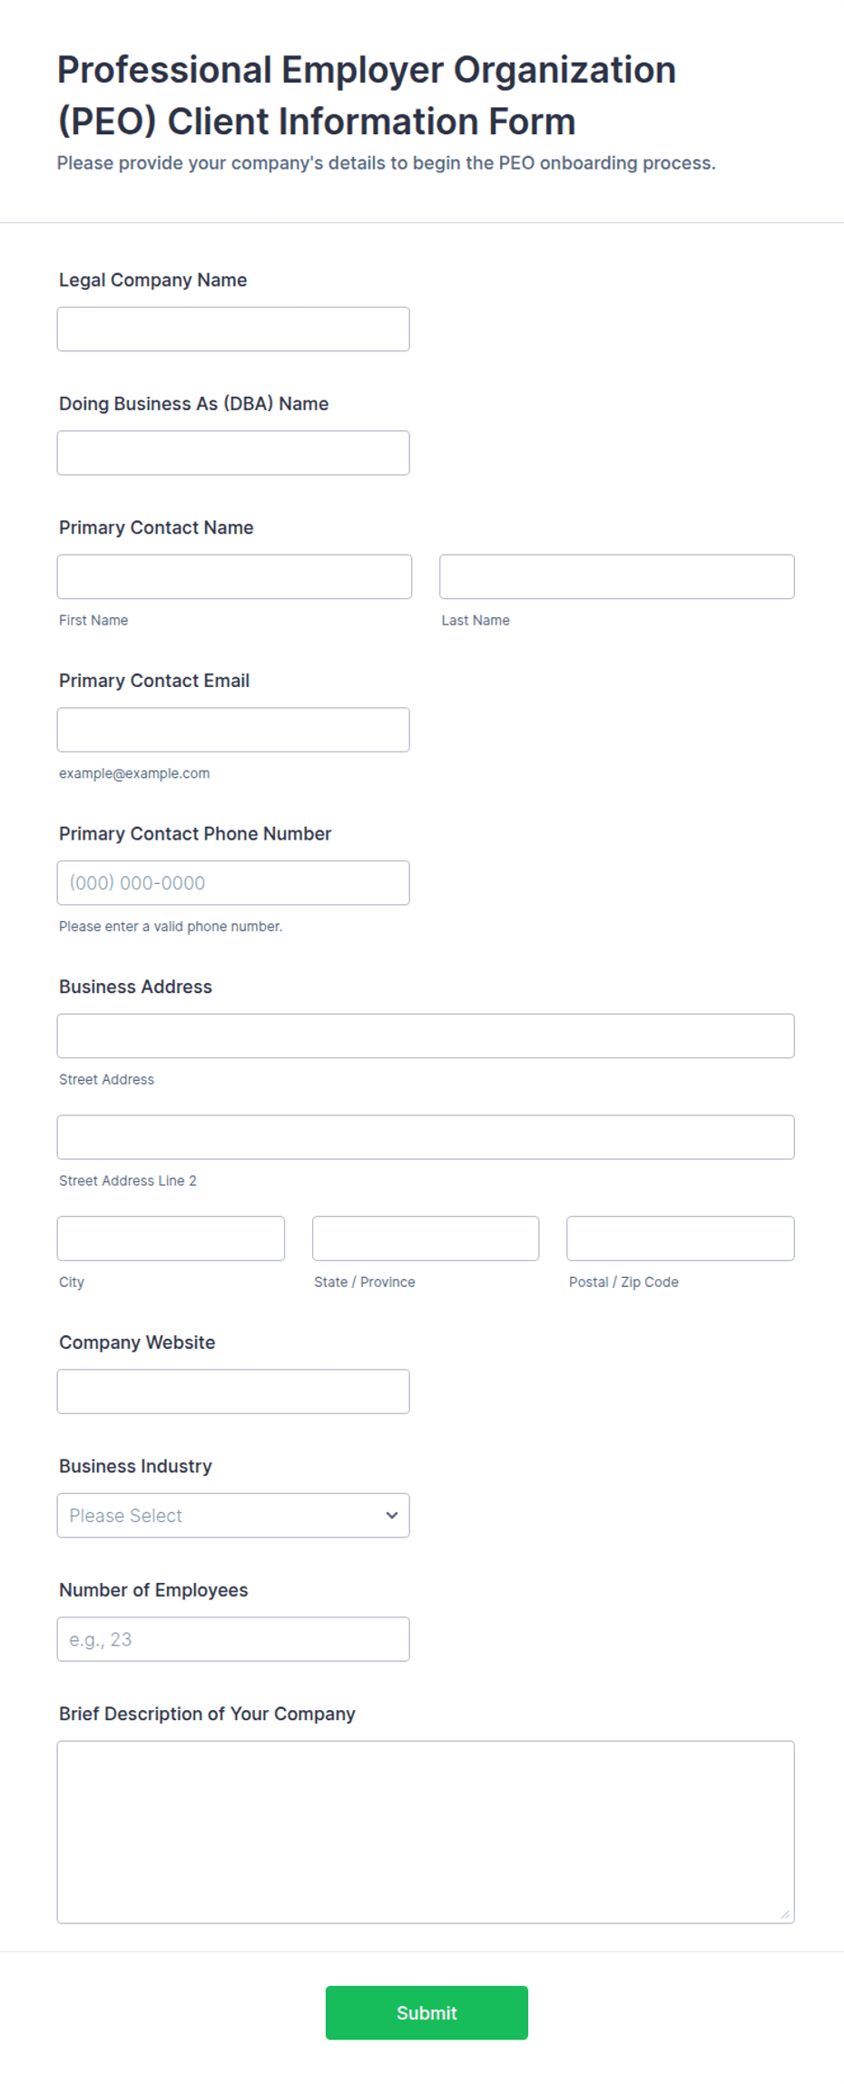This screenshot has width=844, height=2084.
Task: Click the Business Address label
Action: (x=135, y=987)
